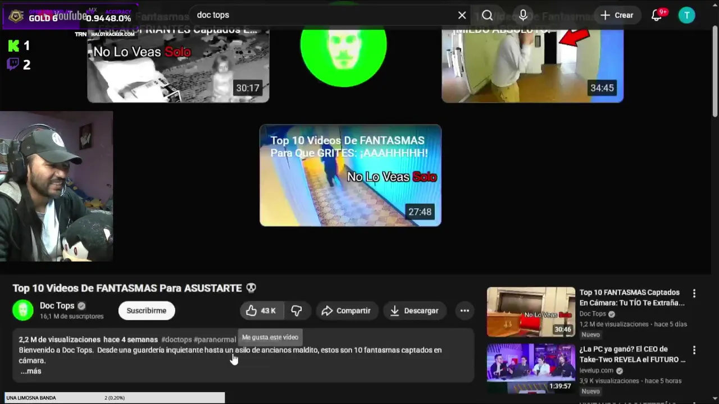
Task: Open the #paranormal hashtag
Action: coord(215,339)
